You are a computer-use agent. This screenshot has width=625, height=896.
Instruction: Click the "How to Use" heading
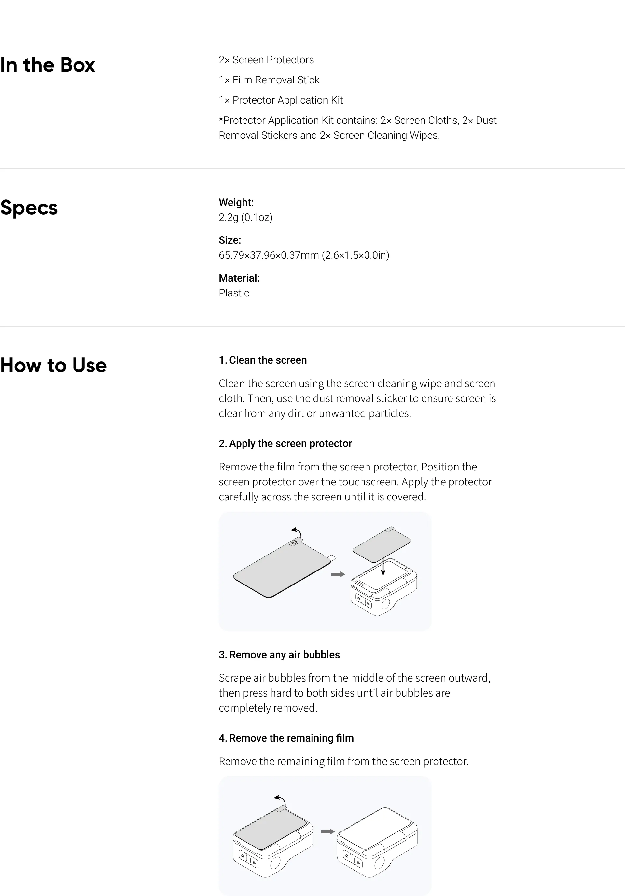53,365
